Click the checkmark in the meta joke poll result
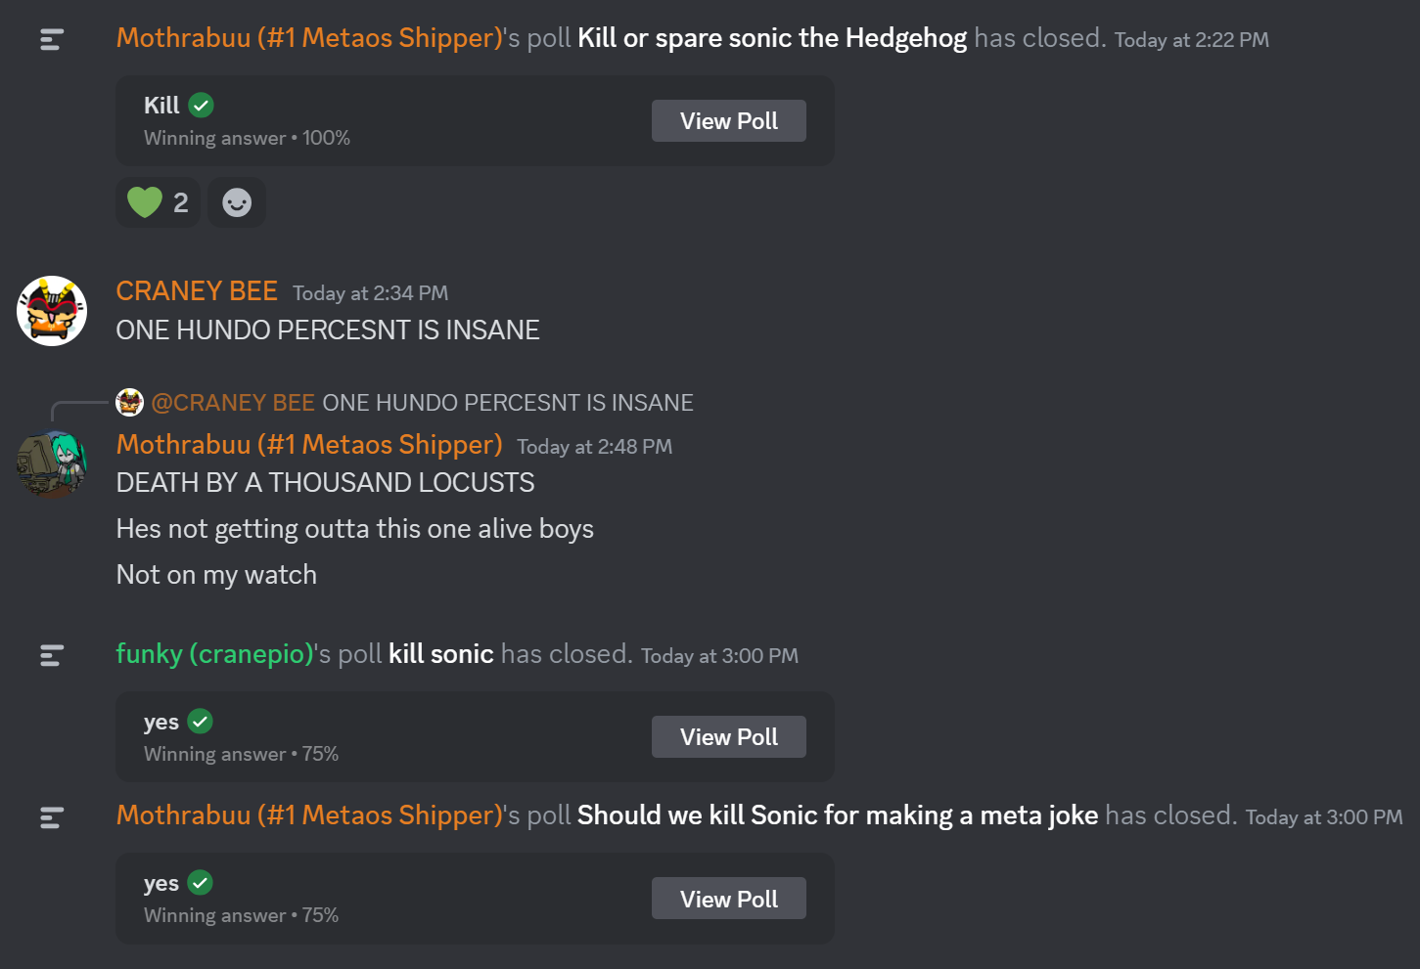The width and height of the screenshot is (1420, 969). pos(200,883)
